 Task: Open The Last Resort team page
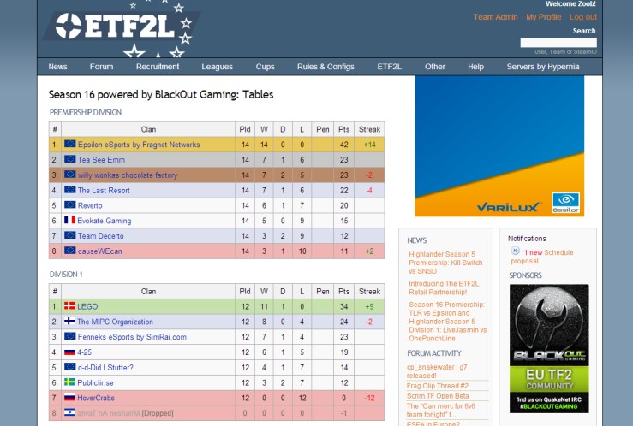(x=104, y=190)
